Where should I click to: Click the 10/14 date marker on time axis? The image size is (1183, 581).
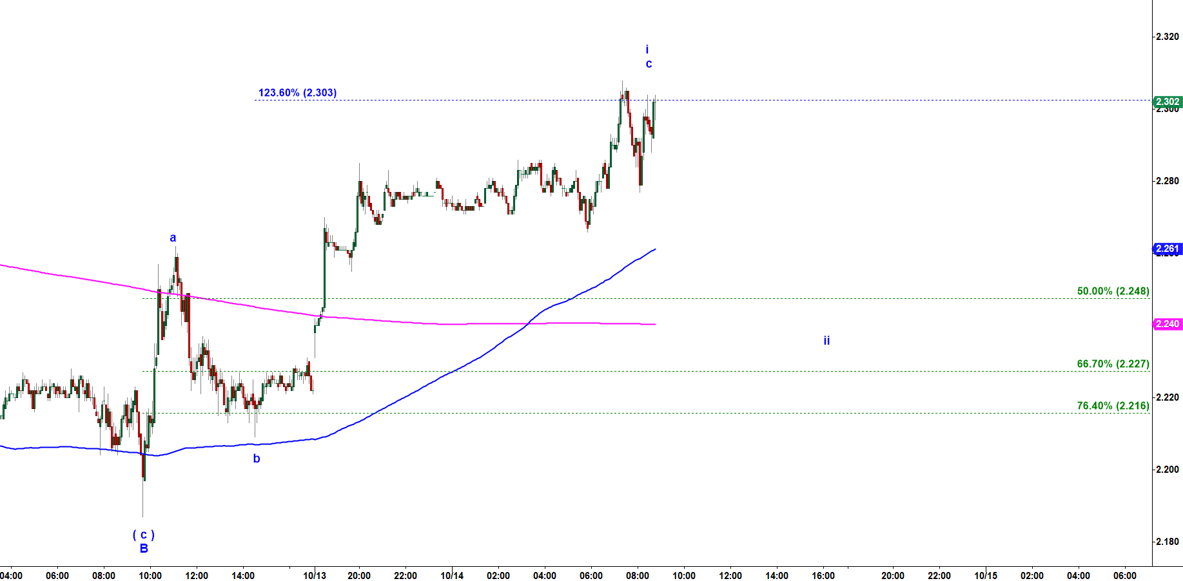pyautogui.click(x=452, y=575)
